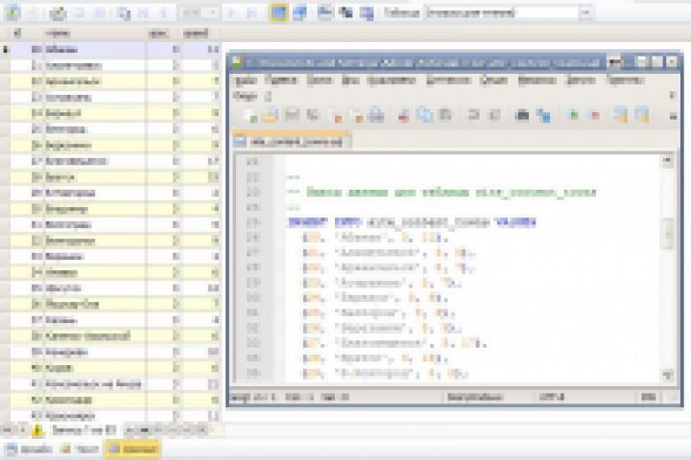Viewport: 691px width, 460px height.
Task: Open the Файл menu in Notepad++
Action: [x=245, y=80]
